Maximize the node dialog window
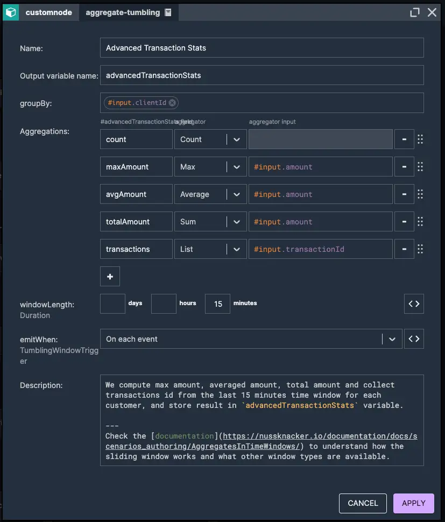 (415, 13)
